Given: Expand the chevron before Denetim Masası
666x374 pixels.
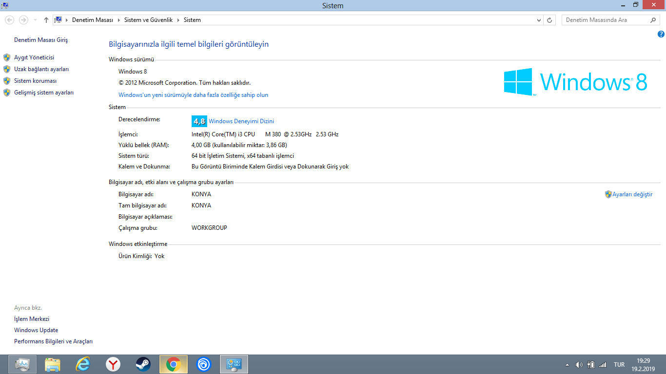Looking at the screenshot, I should click(67, 20).
